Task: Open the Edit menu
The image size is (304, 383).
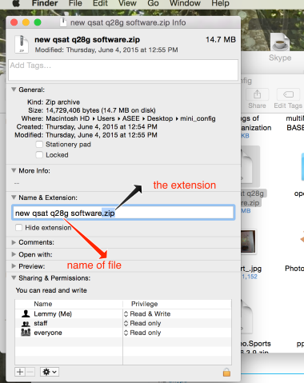Action: click(100, 3)
